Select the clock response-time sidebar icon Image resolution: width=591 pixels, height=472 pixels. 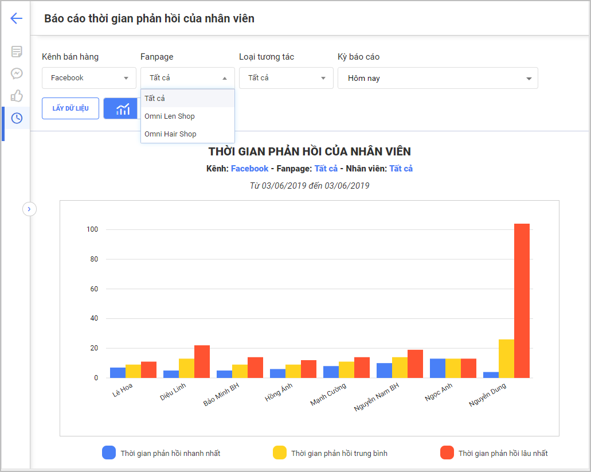(x=17, y=118)
